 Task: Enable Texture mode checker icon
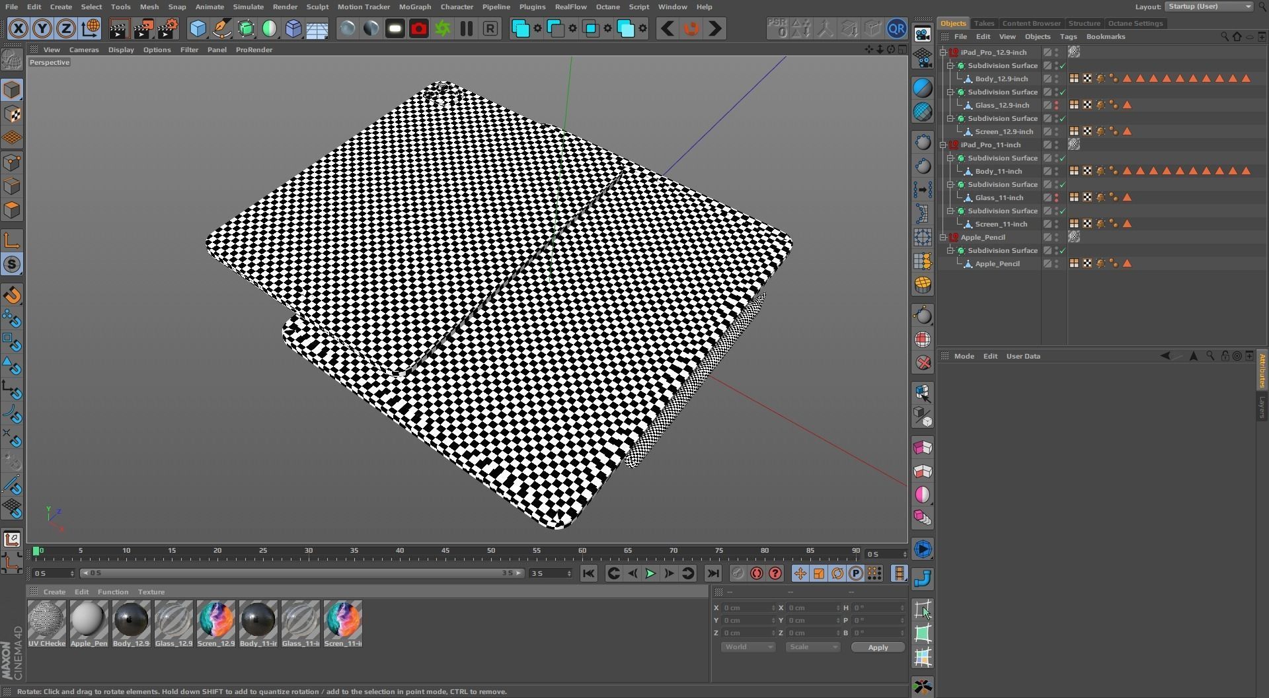coord(12,114)
